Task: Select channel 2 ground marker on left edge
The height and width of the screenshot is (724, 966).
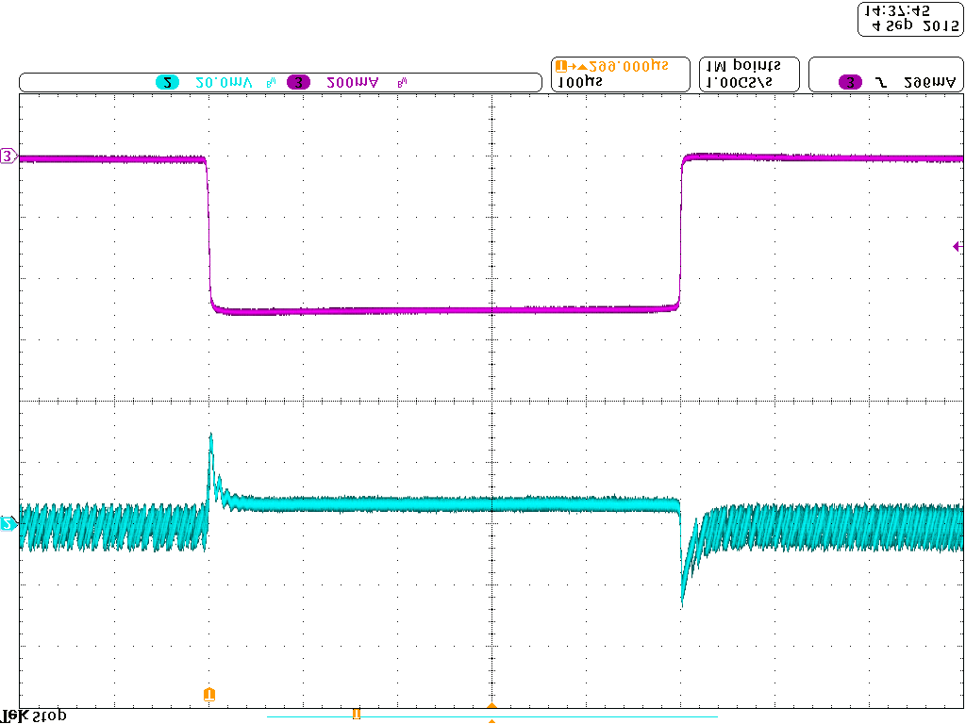Action: (8, 523)
